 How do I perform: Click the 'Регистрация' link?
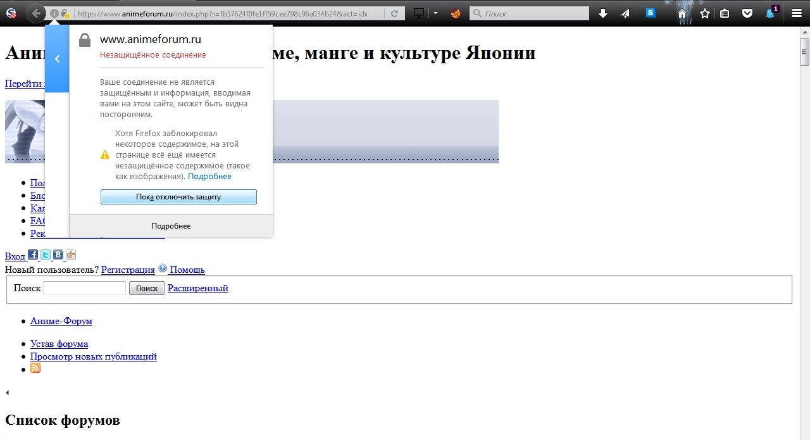[128, 270]
